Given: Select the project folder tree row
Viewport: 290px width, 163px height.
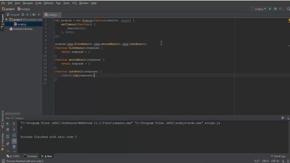Looking at the screenshot, I should click(x=24, y=19).
